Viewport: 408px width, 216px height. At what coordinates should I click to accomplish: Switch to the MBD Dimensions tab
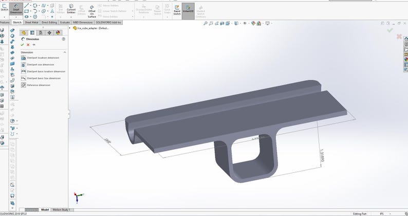pos(83,23)
